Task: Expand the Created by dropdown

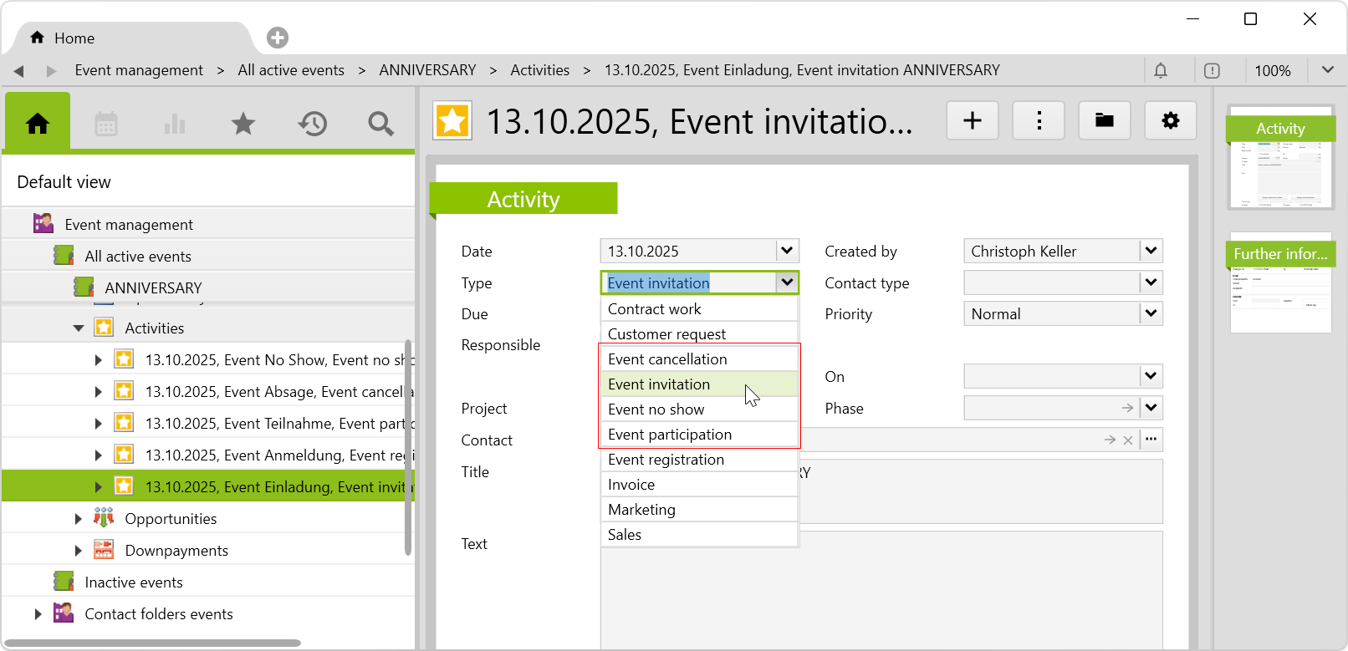Action: coord(1151,251)
